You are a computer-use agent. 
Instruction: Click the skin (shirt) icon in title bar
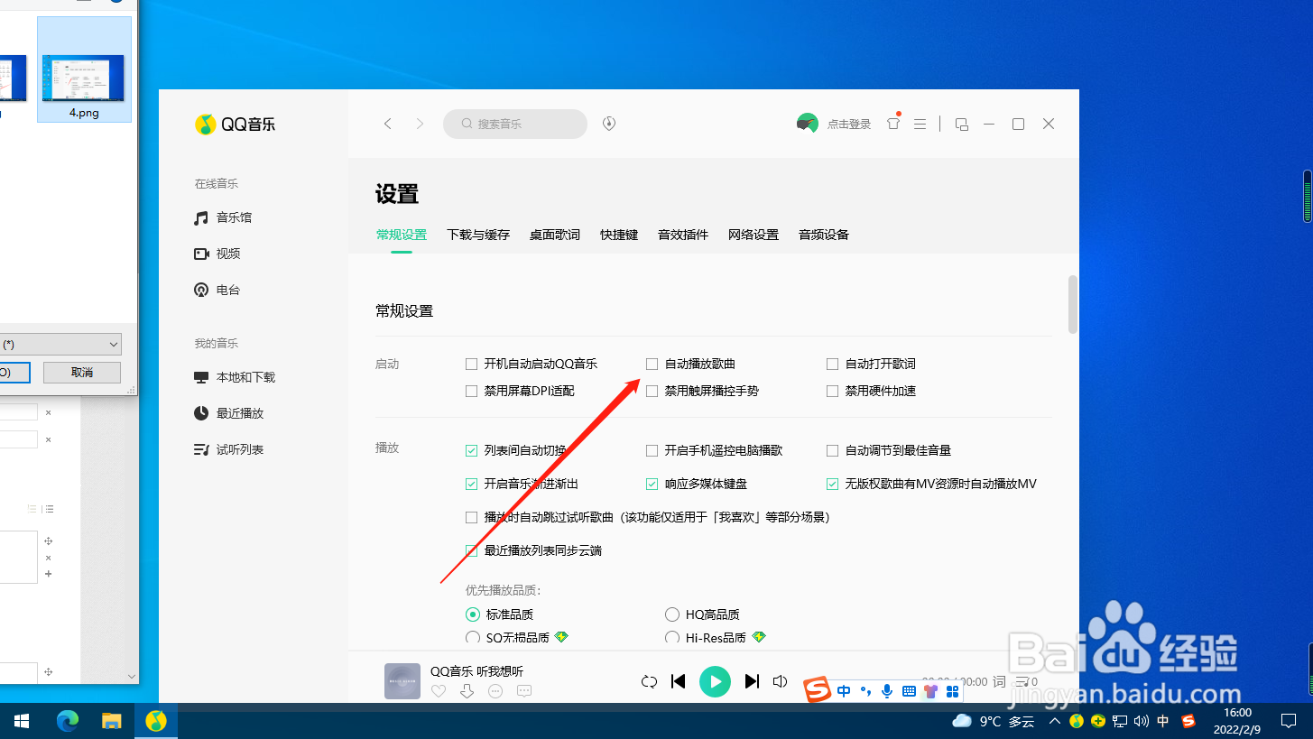(893, 124)
